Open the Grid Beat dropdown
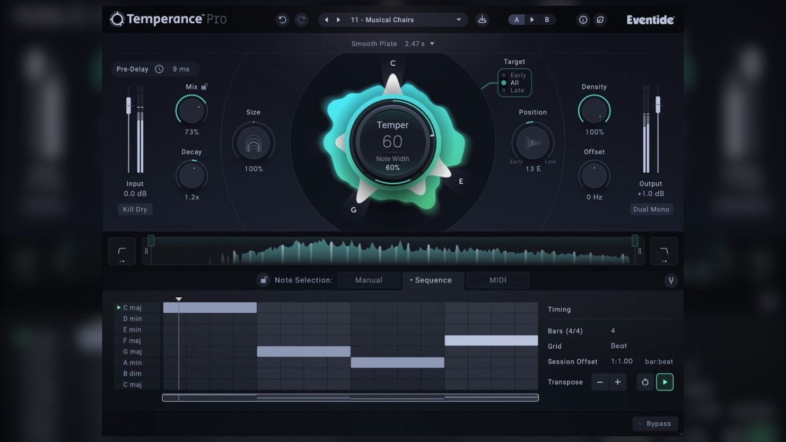Screen dimensions: 786x442 (x=618, y=346)
